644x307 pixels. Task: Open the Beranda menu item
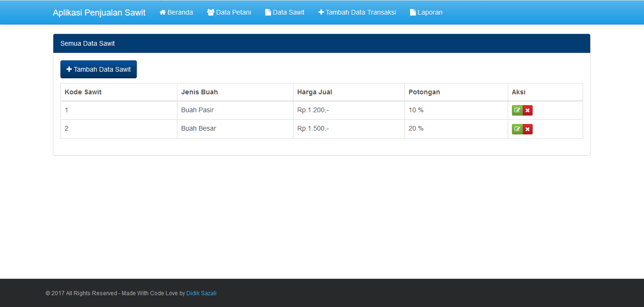point(176,12)
